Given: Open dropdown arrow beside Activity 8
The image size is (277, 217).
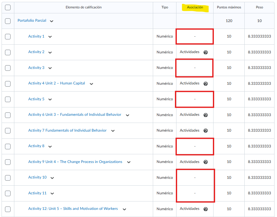Looking at the screenshot, I should tap(50, 146).
